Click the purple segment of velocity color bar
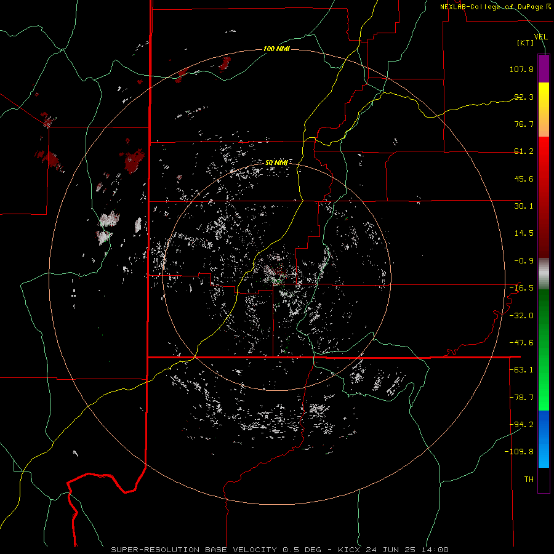The image size is (554, 554). [x=544, y=68]
